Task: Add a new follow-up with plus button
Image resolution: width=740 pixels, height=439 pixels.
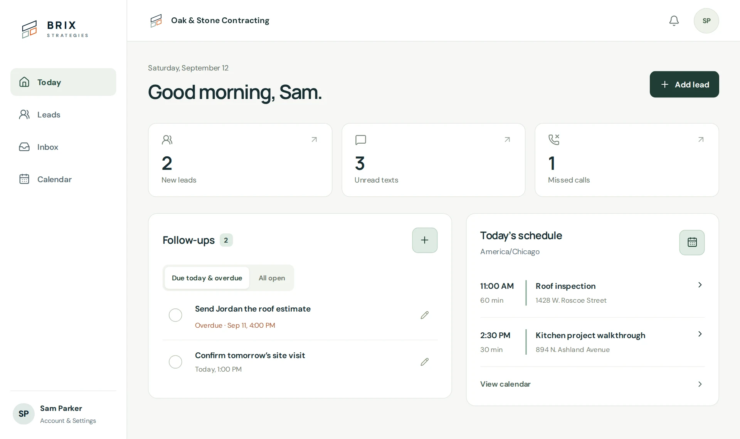Action: pos(425,240)
